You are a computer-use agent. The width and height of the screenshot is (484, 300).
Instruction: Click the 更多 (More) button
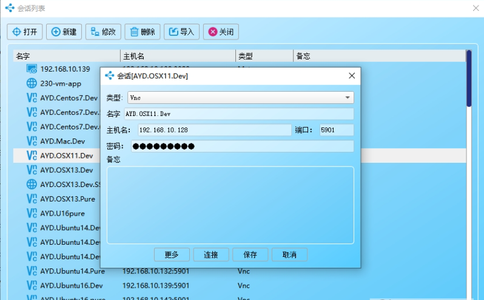[x=172, y=254]
